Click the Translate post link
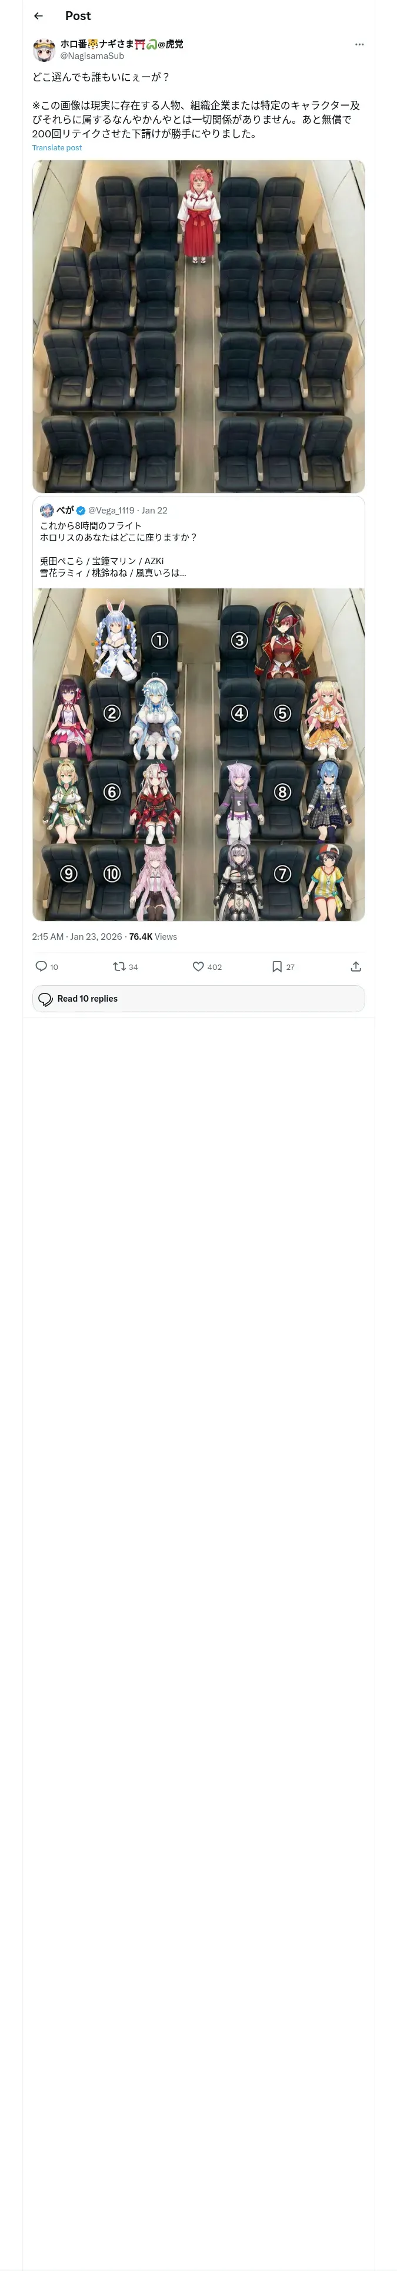This screenshot has width=397, height=2271. (x=57, y=148)
